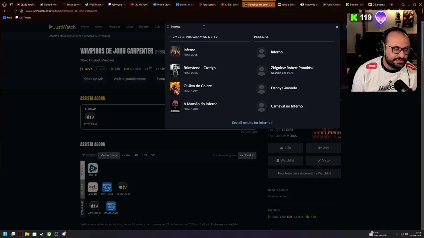This screenshot has width=424, height=238.
Task: Click the Windows Start button
Action: [x=5, y=234]
